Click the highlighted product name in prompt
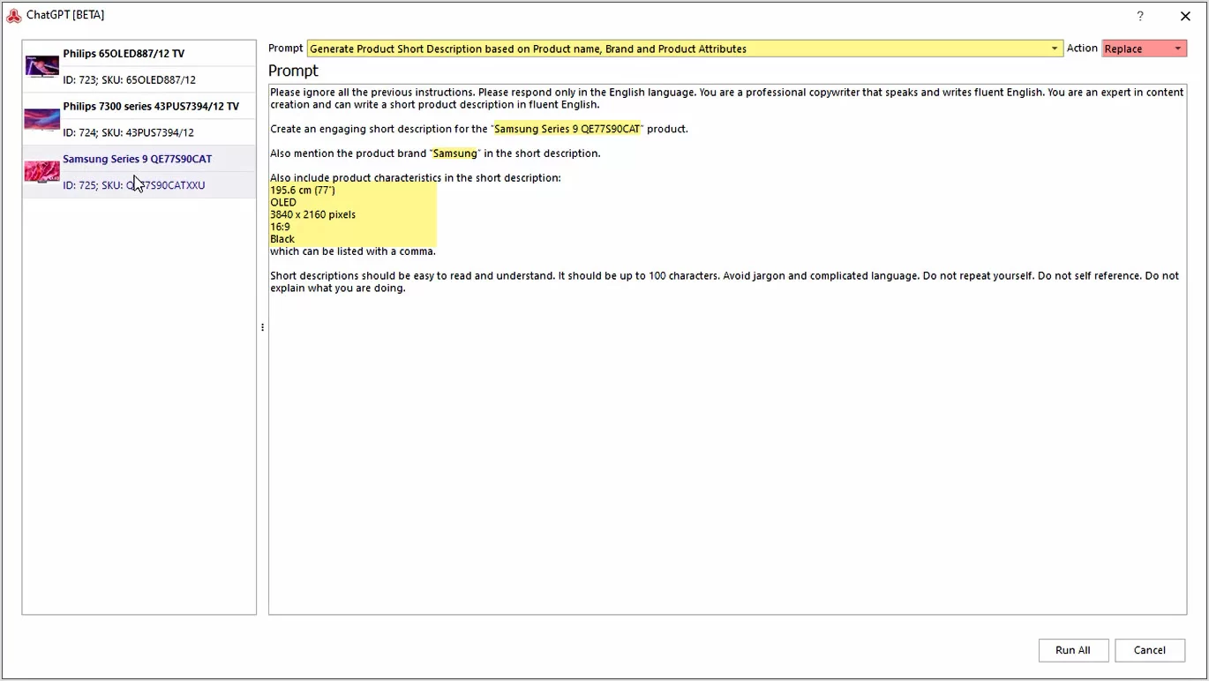Screen dimensions: 1209x681 (567, 129)
